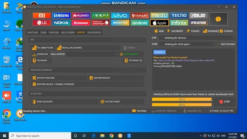Click the PWNDFU button

click(133, 48)
